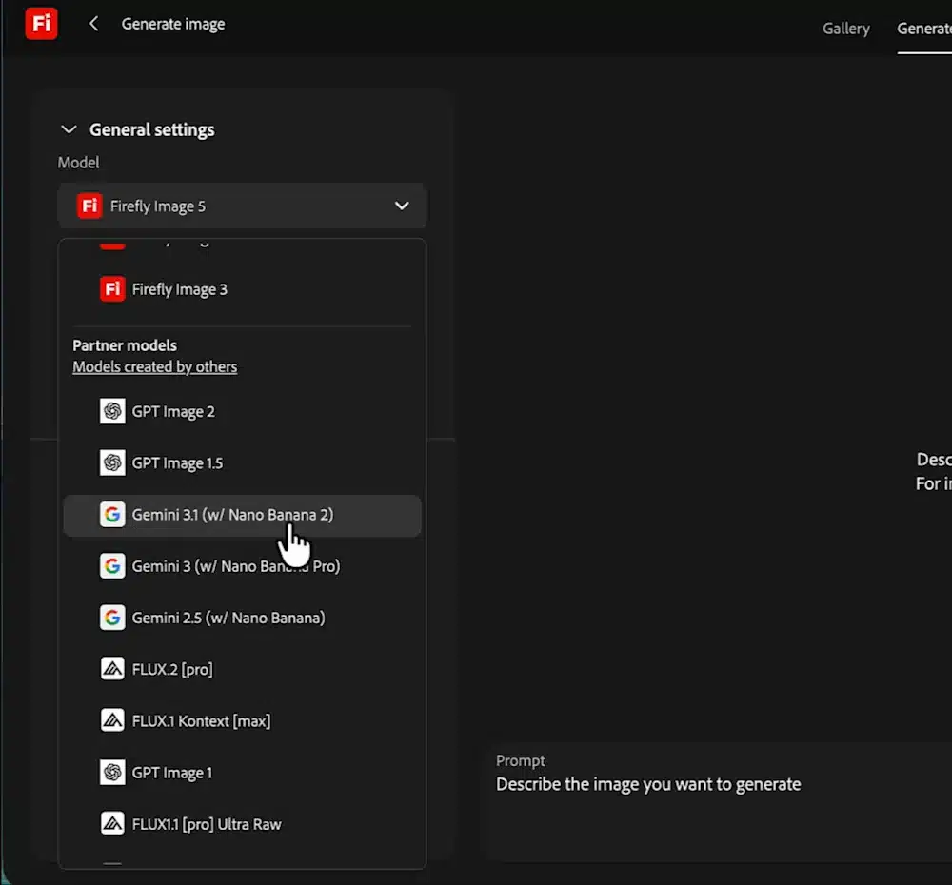Click the Adobe Firefly logo icon

tap(41, 24)
